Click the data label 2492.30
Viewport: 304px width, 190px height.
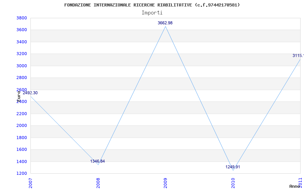[30, 93]
